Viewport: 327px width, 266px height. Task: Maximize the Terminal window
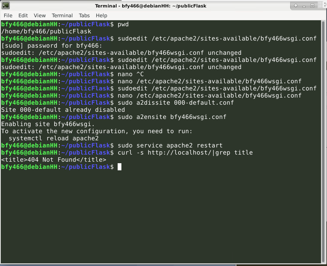(x=312, y=6)
